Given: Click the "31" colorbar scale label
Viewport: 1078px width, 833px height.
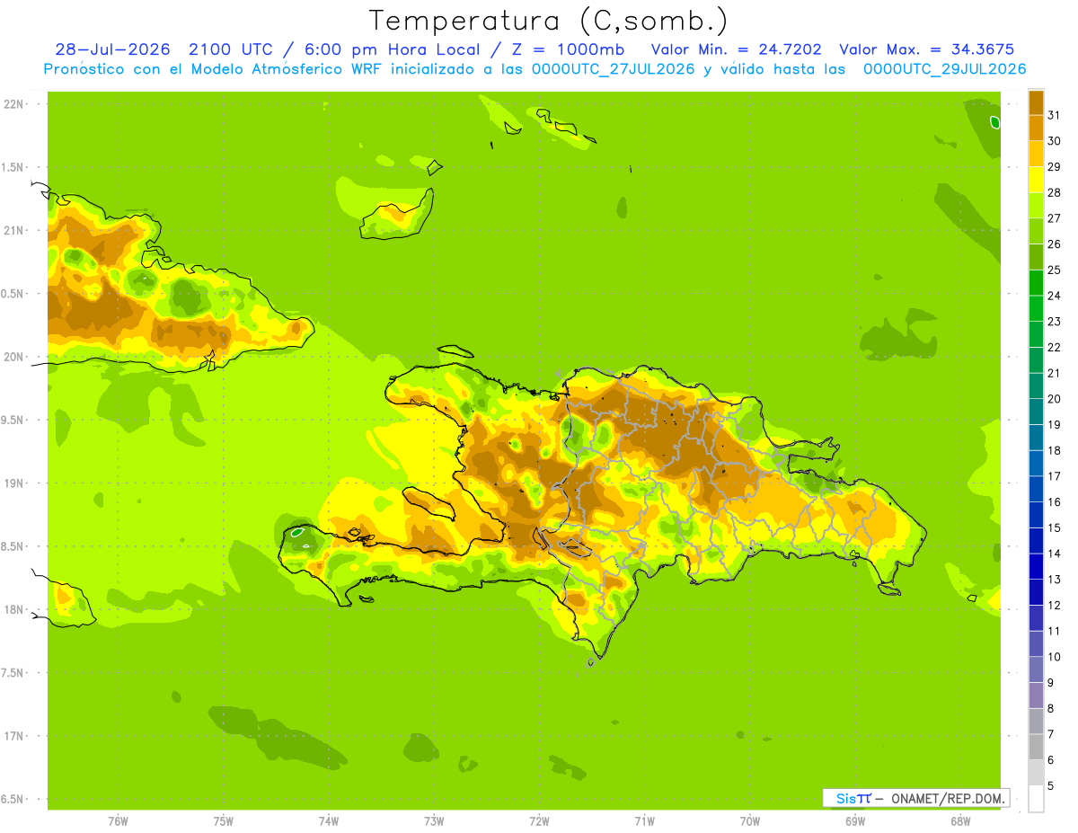Looking at the screenshot, I should pyautogui.click(x=1055, y=114).
